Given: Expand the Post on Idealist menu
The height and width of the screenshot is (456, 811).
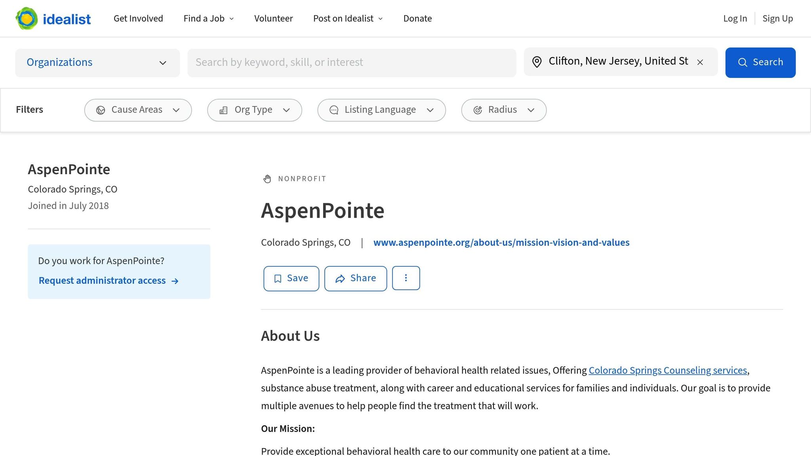Looking at the screenshot, I should click(x=348, y=19).
